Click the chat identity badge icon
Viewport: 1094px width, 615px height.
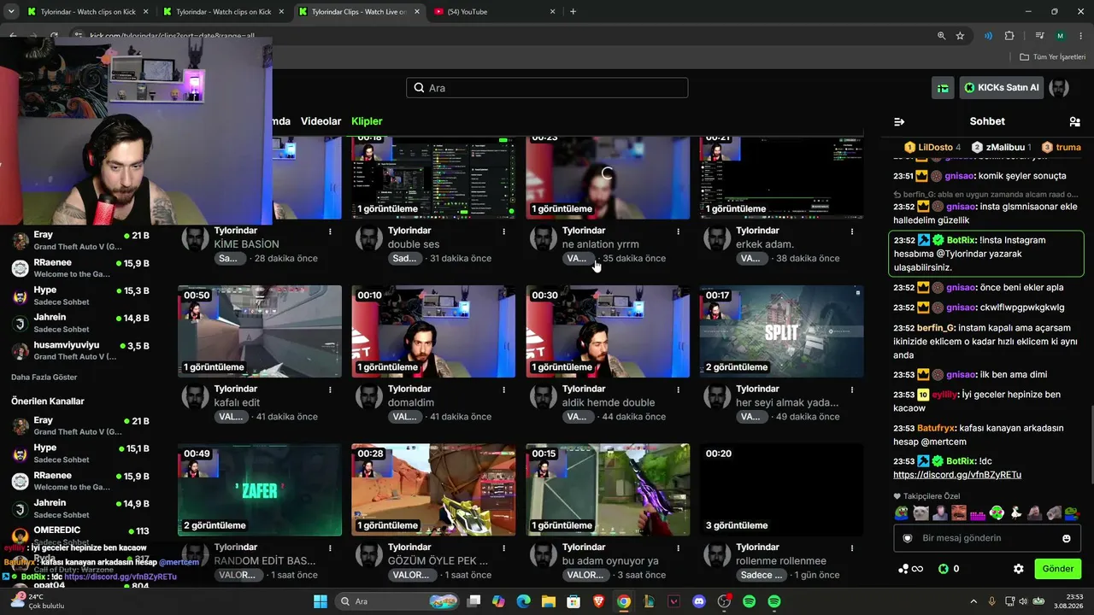908,538
